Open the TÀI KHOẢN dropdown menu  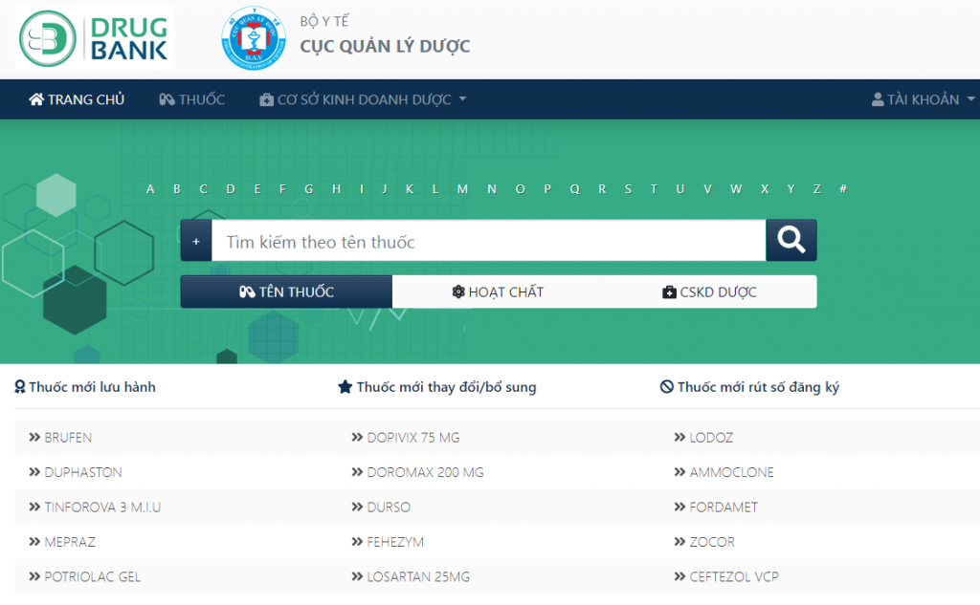(x=921, y=98)
